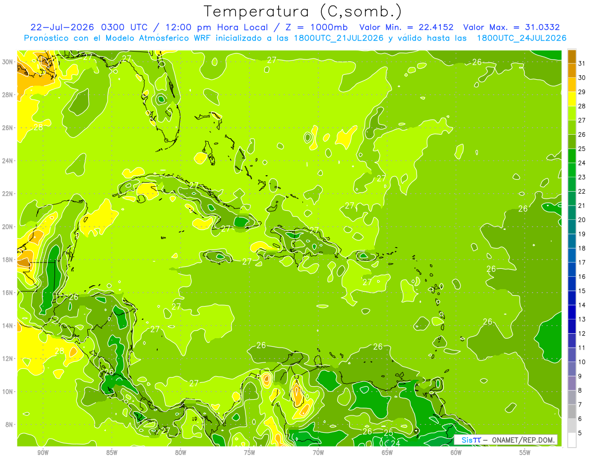Click the contour label 24 near the bottom
Screen dimensions: 595x459
[x=396, y=443]
